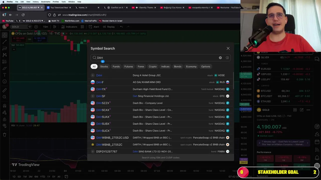Select EURUSD in the watchlist
321x180 pixels.
pos(283,69)
